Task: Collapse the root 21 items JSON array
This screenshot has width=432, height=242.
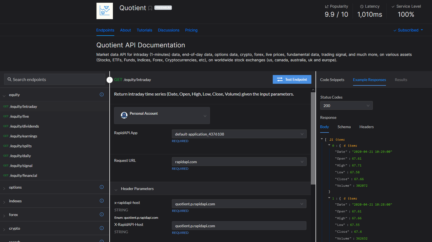Action: tap(322, 139)
